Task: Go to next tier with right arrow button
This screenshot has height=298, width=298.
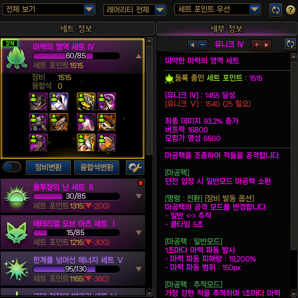Action: pyautogui.click(x=266, y=45)
